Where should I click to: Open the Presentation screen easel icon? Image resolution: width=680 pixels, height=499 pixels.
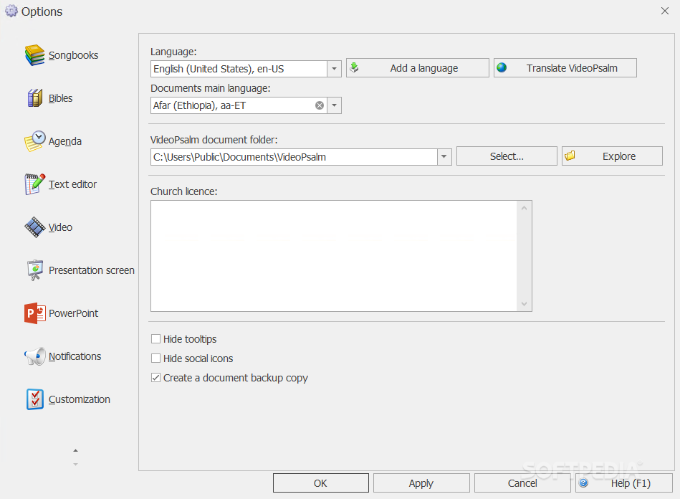tap(34, 270)
